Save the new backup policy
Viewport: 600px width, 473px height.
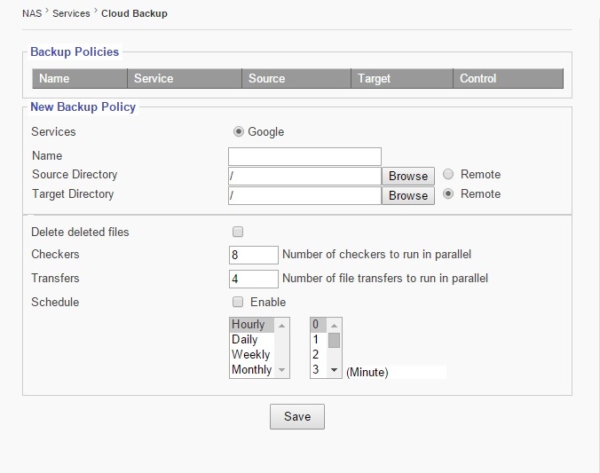tap(297, 416)
